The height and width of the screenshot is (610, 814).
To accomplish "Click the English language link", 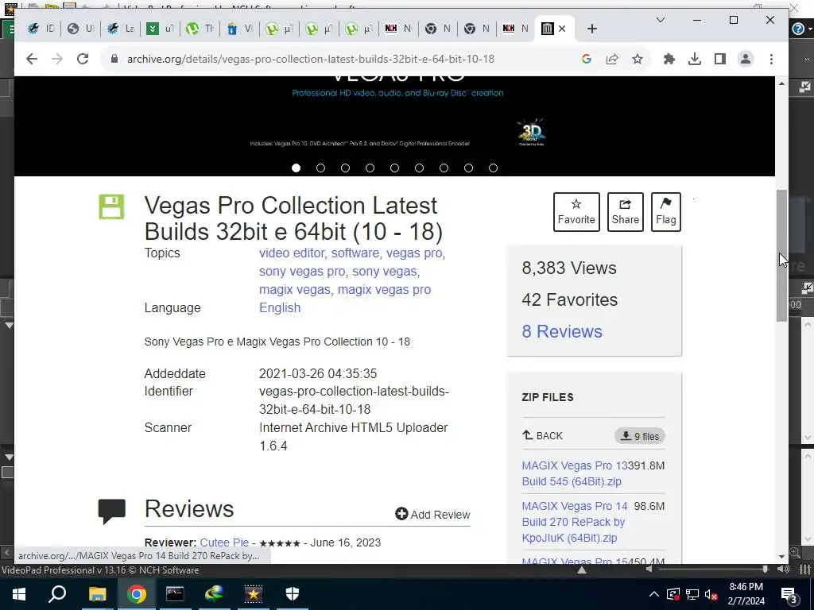I will pyautogui.click(x=280, y=307).
